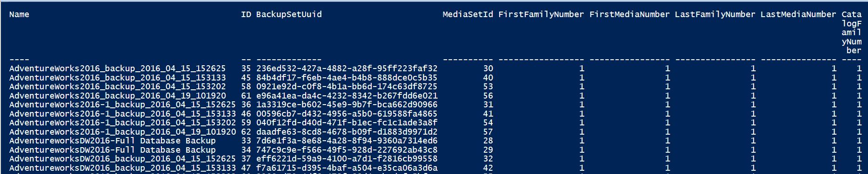Click the CatalogFamilyNumber wrapped header
Image resolution: width=868 pixels, height=174 pixels.
point(852,32)
